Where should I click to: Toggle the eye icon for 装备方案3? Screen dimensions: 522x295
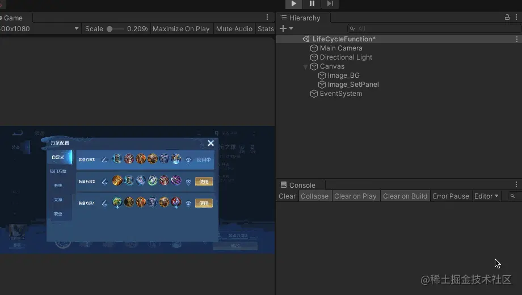coord(188,160)
